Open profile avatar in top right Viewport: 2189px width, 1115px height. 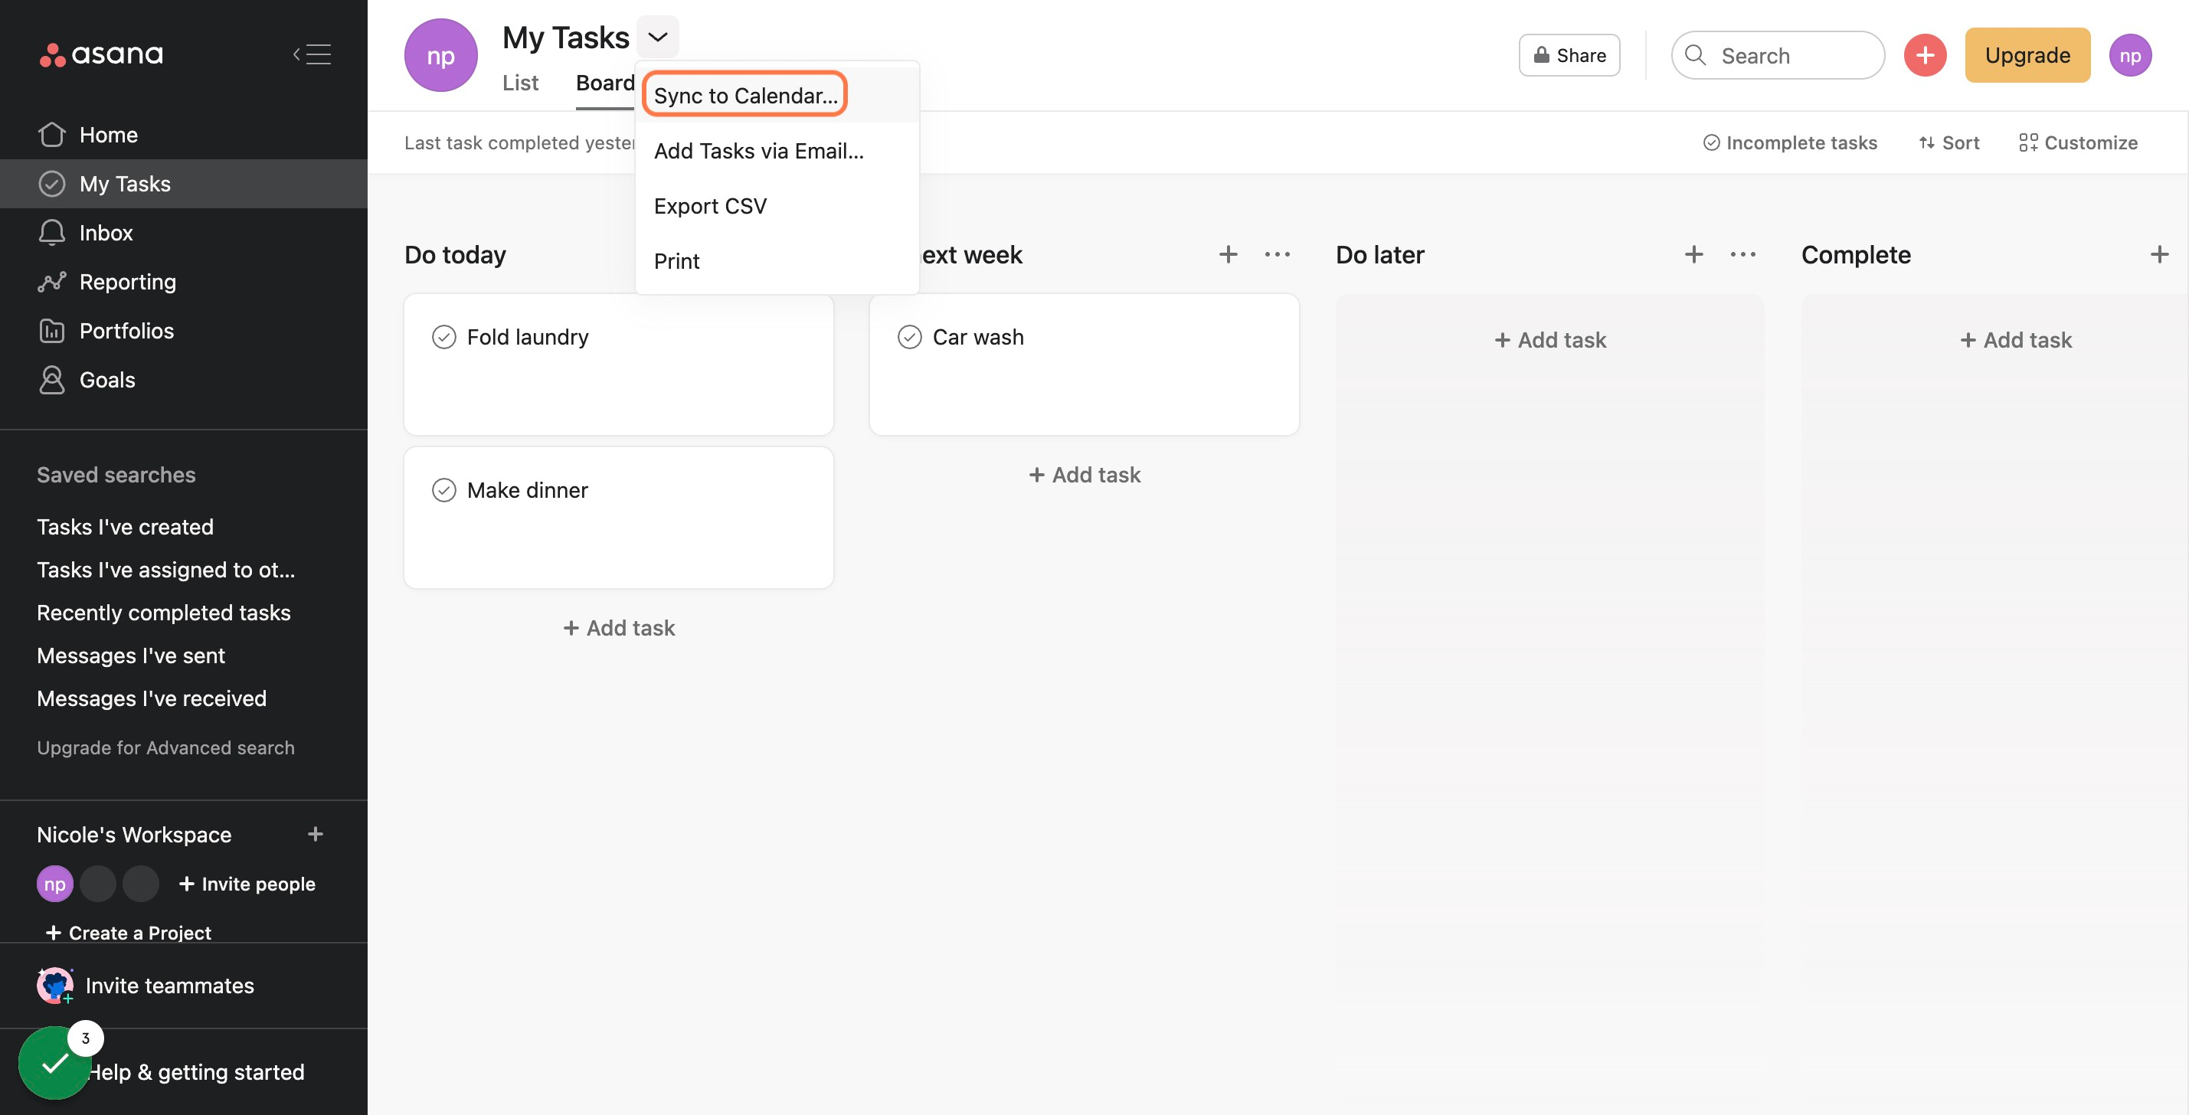point(2129,55)
